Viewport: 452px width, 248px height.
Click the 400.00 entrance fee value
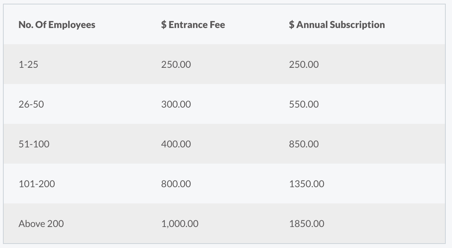(x=176, y=144)
